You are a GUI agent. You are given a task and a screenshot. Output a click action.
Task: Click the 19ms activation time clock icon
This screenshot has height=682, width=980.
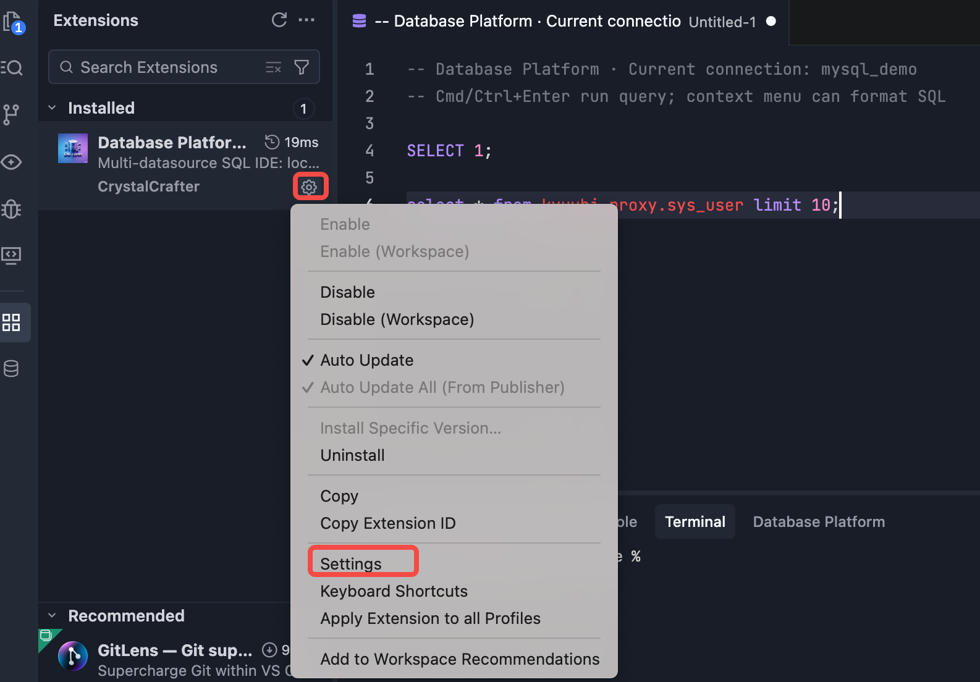coord(272,142)
